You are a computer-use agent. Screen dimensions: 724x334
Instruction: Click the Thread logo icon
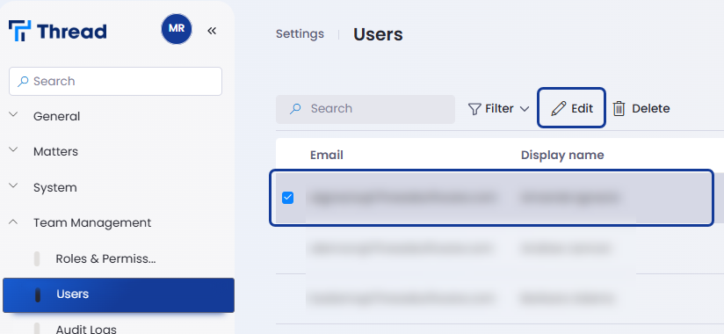pyautogui.click(x=20, y=31)
